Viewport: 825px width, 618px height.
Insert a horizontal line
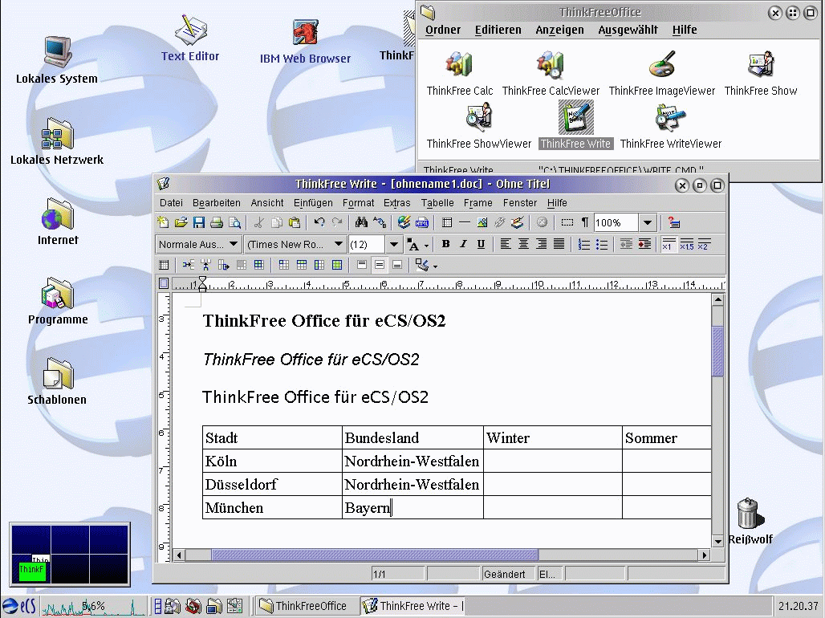[x=465, y=222]
